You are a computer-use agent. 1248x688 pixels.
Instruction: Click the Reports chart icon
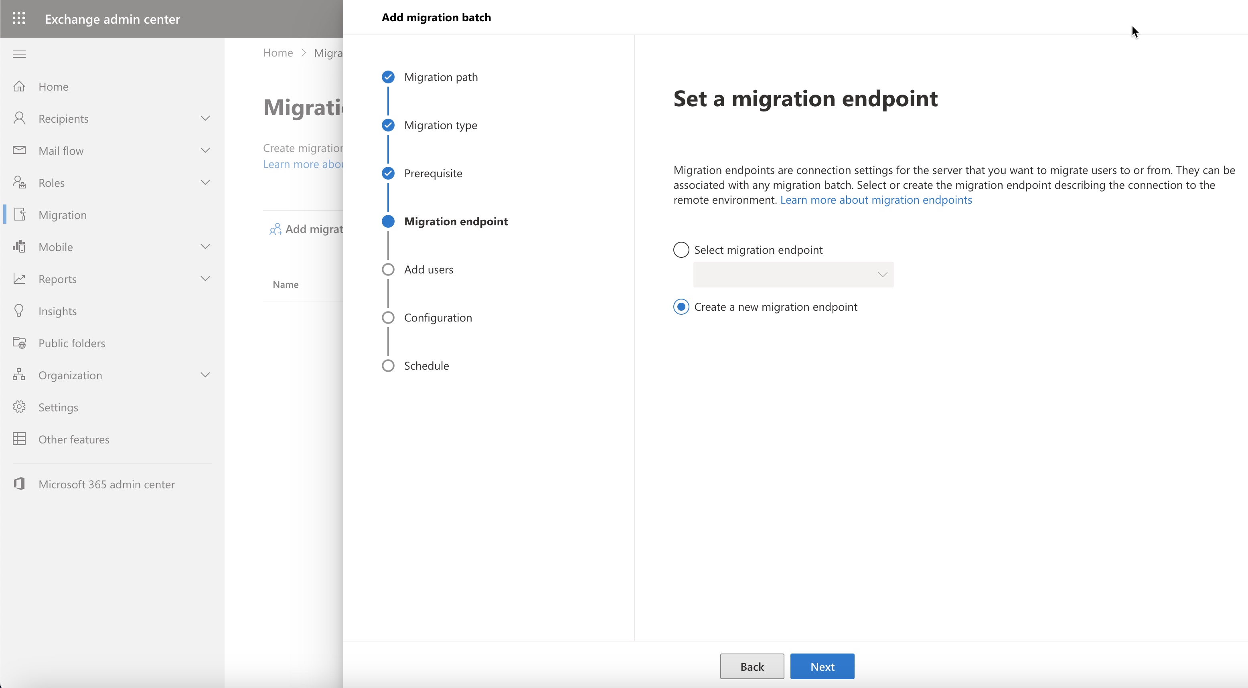(x=19, y=279)
